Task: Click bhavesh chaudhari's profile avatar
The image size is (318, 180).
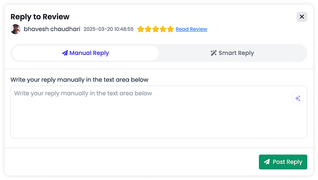Action: click(x=15, y=29)
